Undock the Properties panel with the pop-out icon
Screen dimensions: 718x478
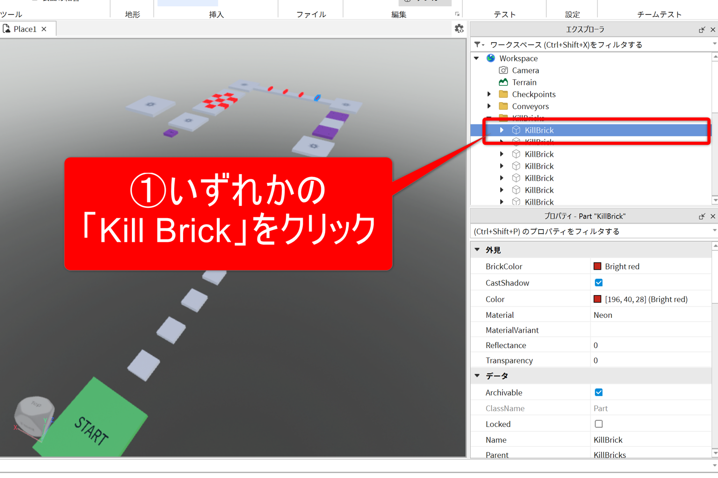pos(702,216)
